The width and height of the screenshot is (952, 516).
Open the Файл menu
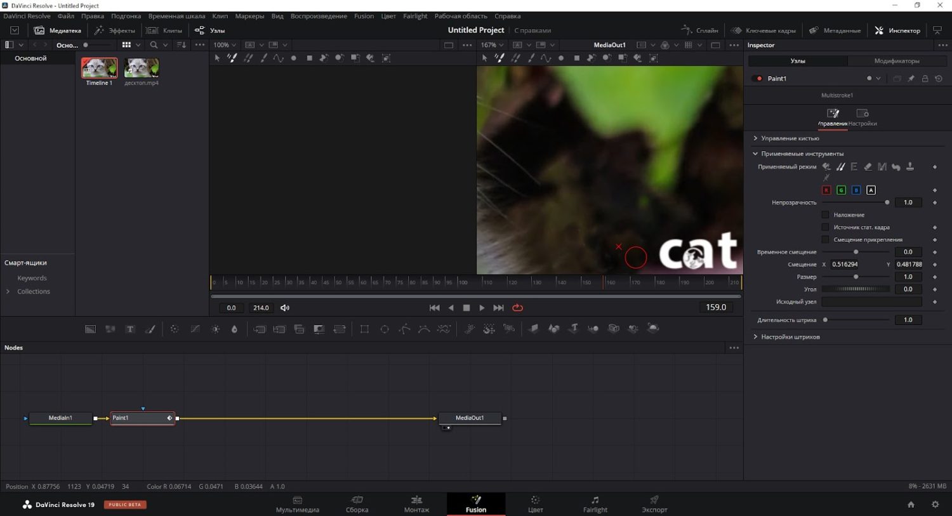65,16
